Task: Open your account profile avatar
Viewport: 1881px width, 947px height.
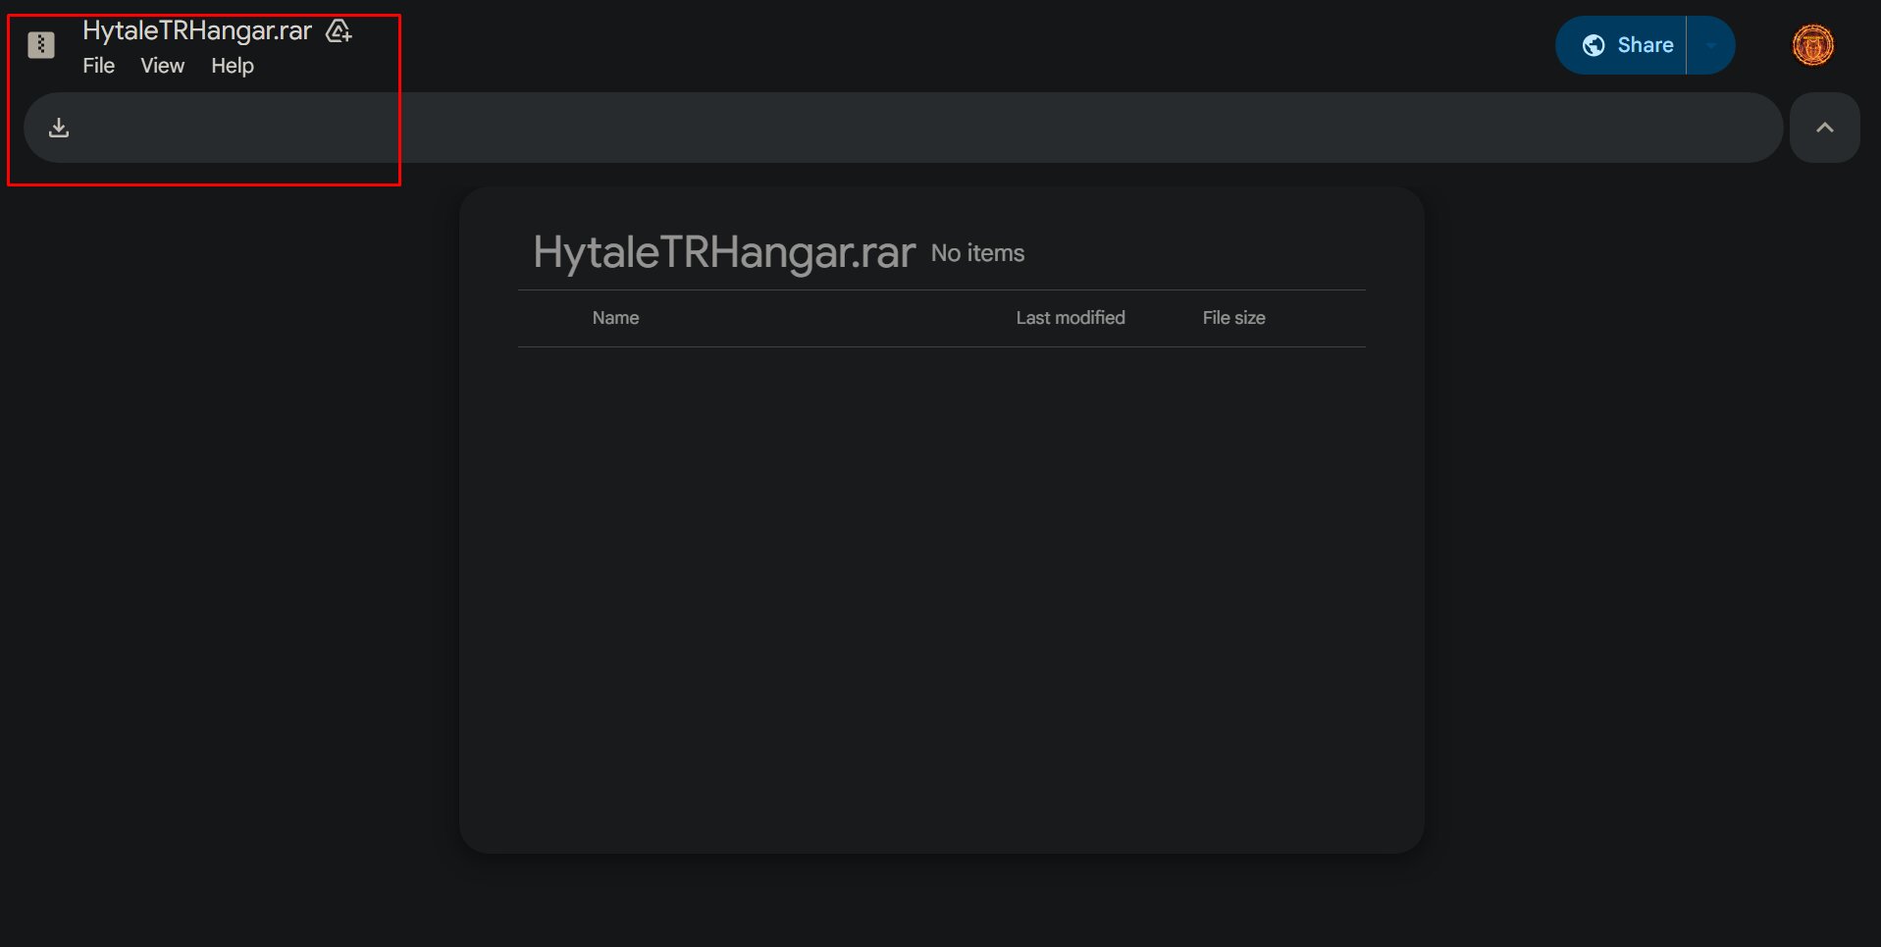Action: 1812,44
